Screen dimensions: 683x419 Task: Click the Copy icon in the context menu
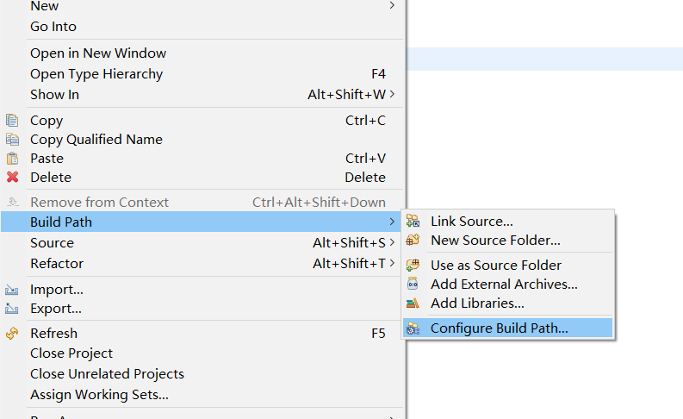coord(12,121)
